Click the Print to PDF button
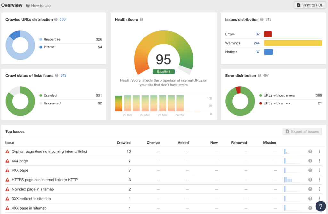Screen dimensions: 328x214 [310, 5]
